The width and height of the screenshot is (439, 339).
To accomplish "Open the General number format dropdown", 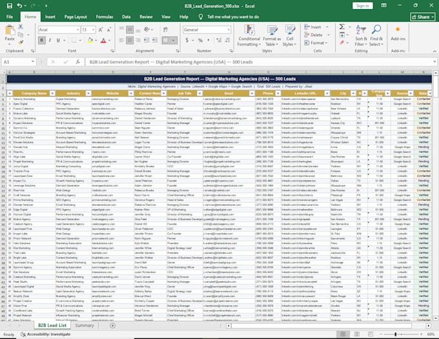I will [x=229, y=30].
